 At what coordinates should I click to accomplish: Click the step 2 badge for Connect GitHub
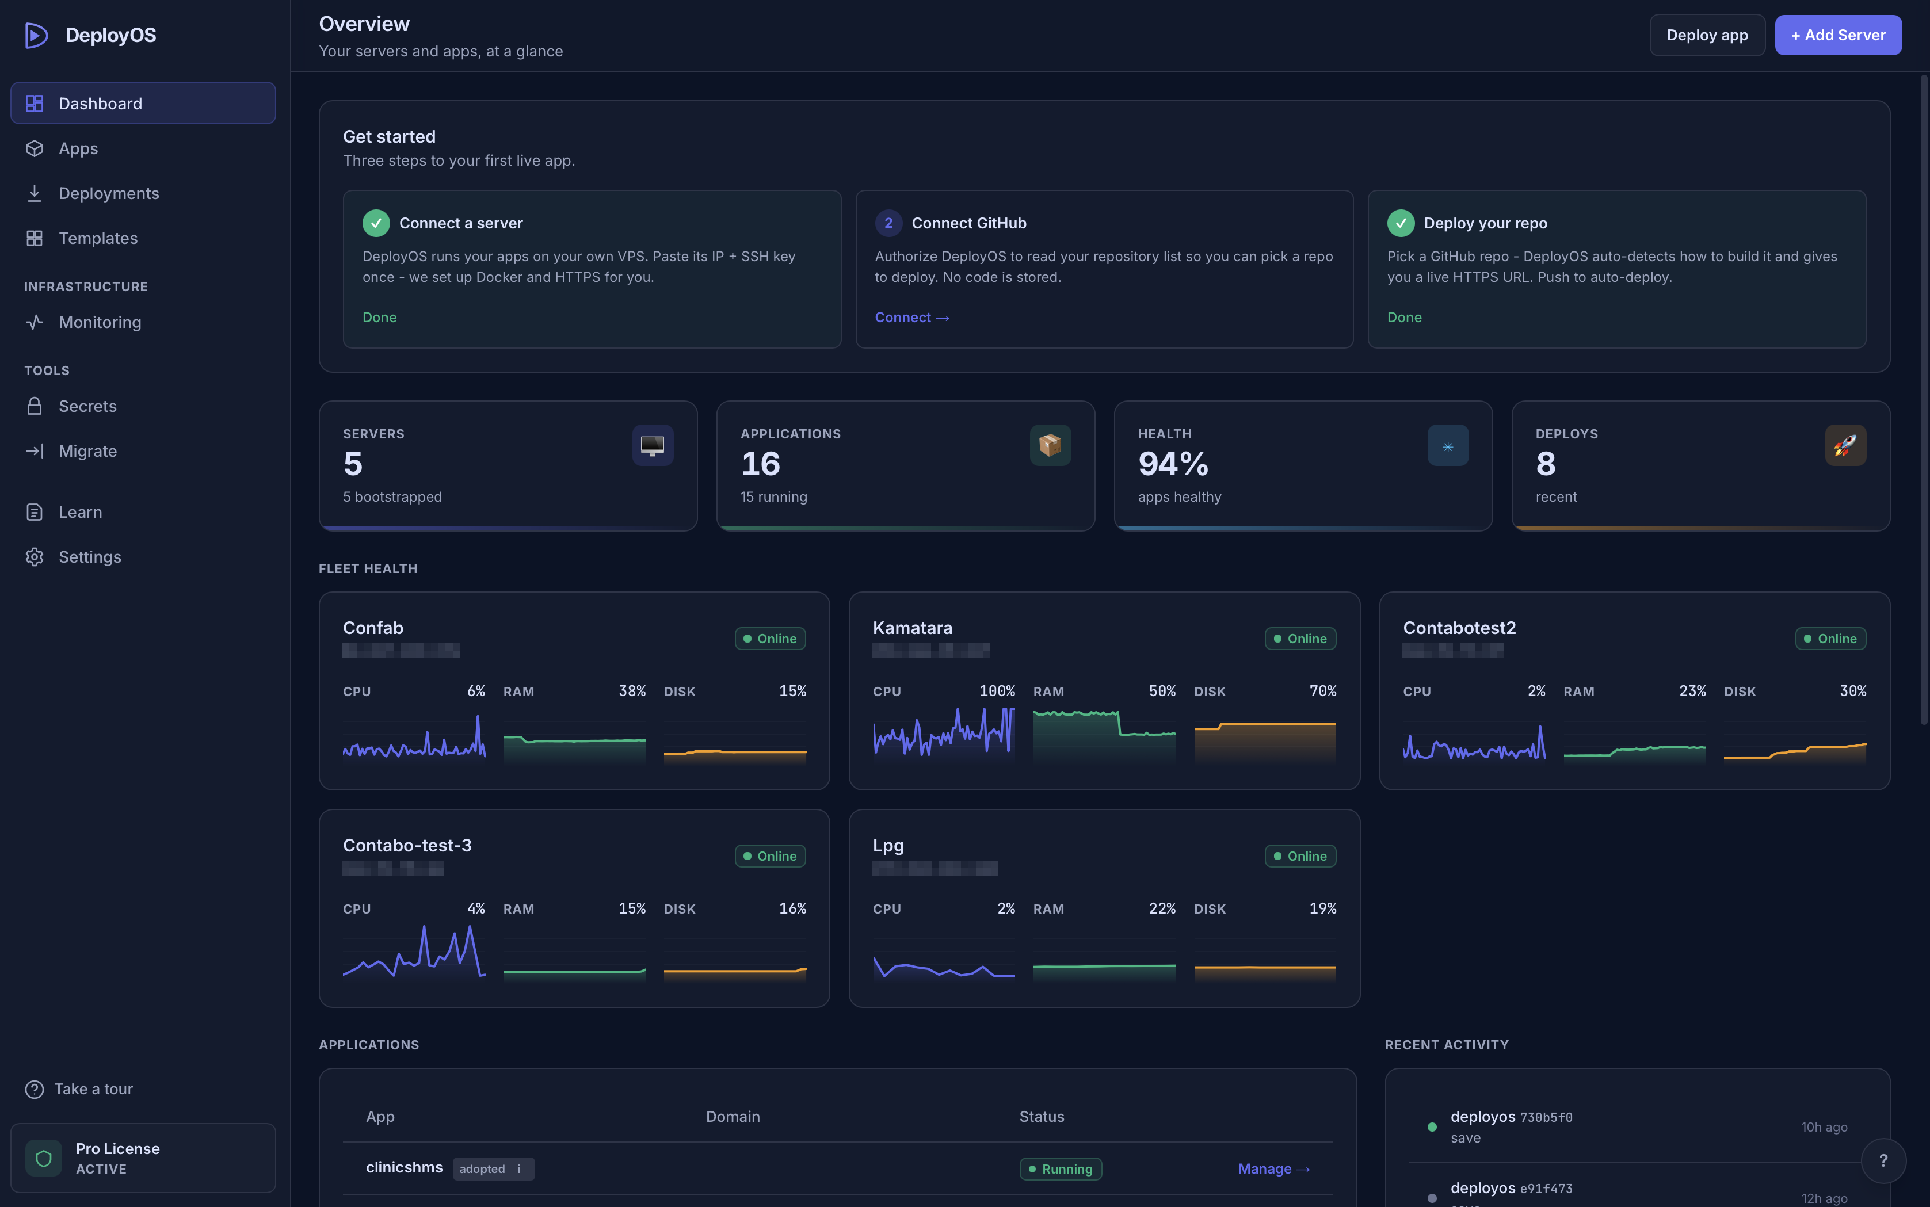(888, 223)
